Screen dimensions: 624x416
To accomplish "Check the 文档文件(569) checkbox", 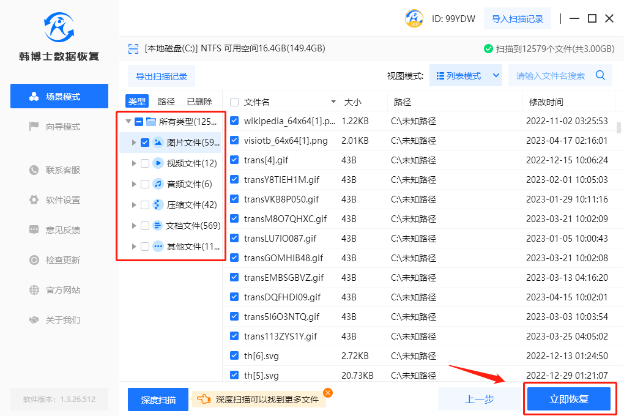I will pos(145,226).
